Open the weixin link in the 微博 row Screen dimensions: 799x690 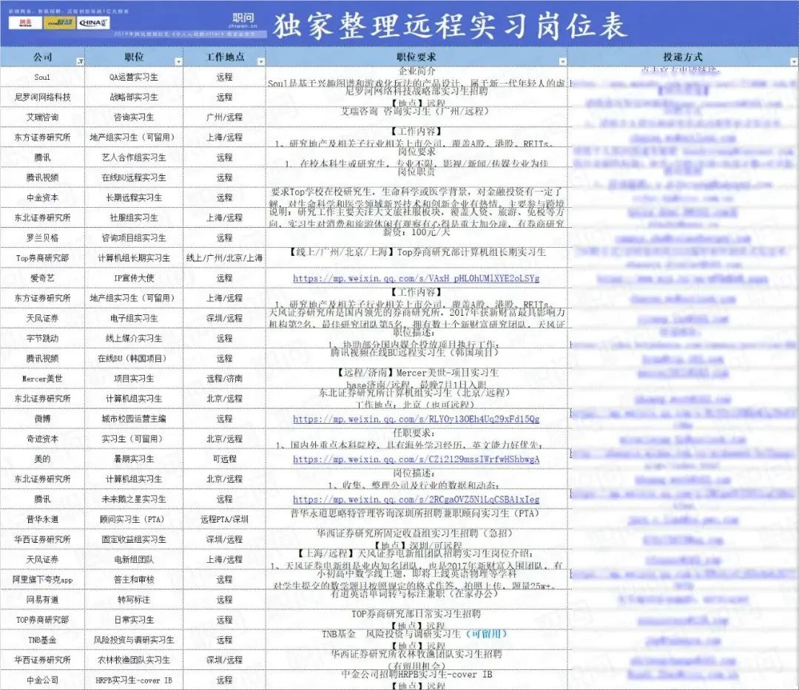click(x=417, y=419)
